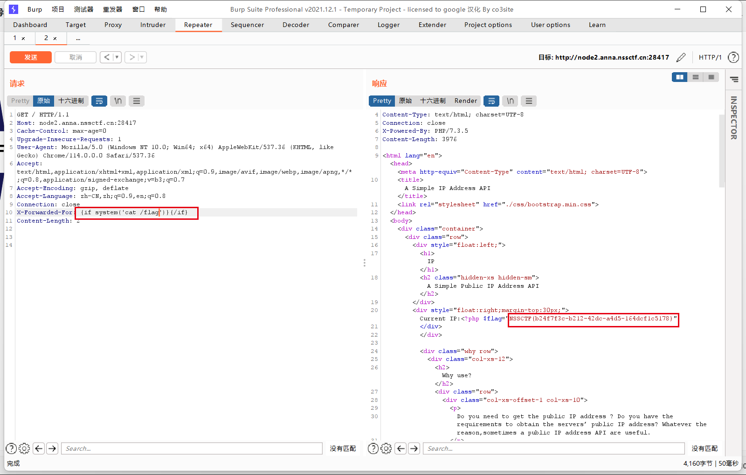Switch to the Proxy tab
The height and width of the screenshot is (475, 746).
113,25
